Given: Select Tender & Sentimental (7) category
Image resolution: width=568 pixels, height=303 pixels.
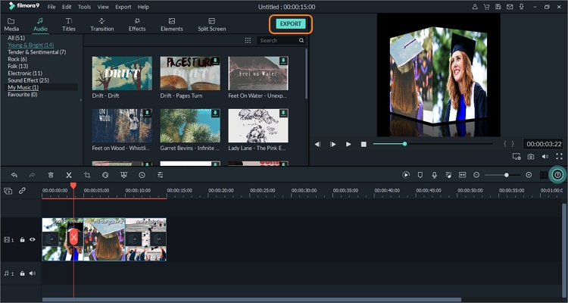Looking at the screenshot, I should 37,52.
